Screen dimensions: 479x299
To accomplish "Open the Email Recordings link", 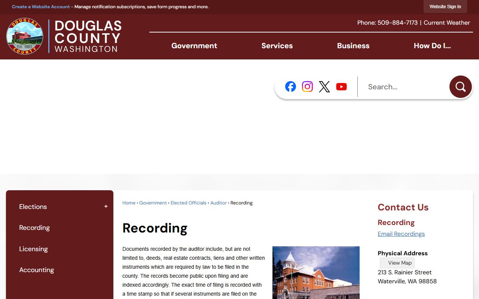I will coord(401,234).
